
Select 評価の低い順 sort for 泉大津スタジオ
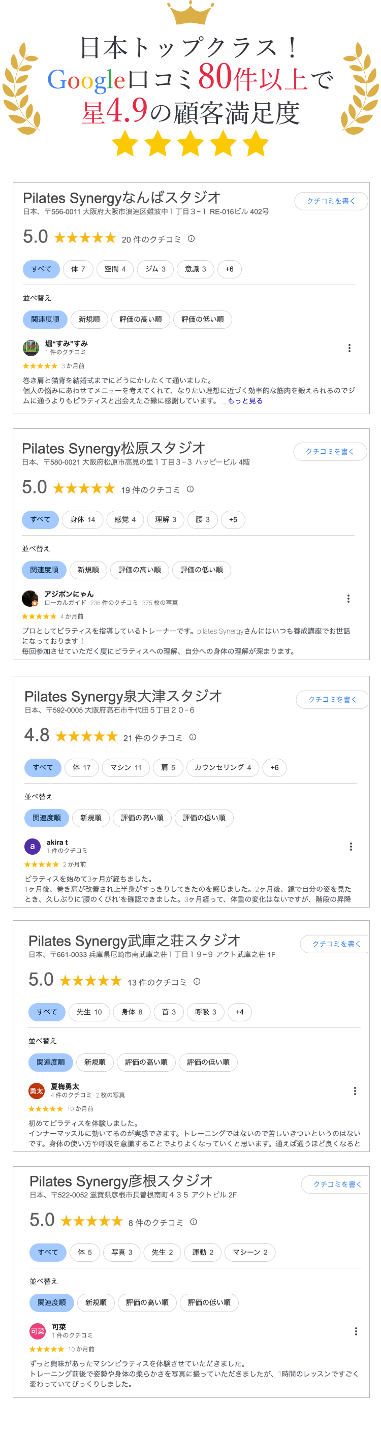(204, 818)
